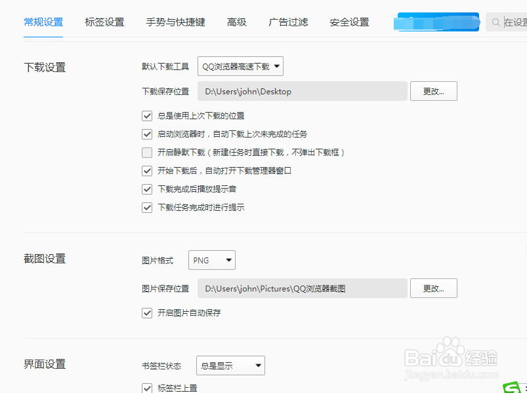Viewport: 527px width, 393px height.
Task: Click the search icon in settings search
Action: (x=495, y=22)
